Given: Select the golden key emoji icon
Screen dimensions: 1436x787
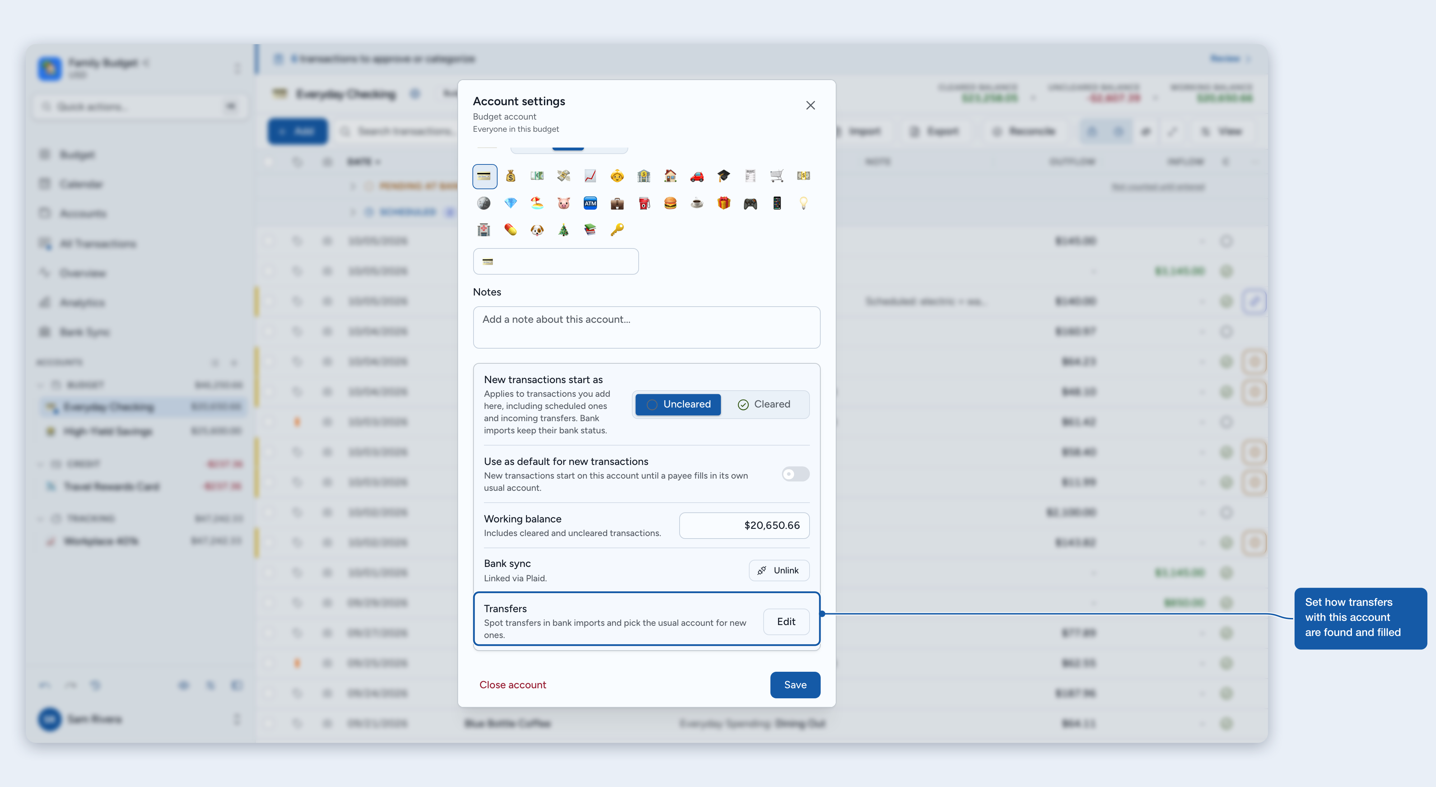Looking at the screenshot, I should point(617,230).
